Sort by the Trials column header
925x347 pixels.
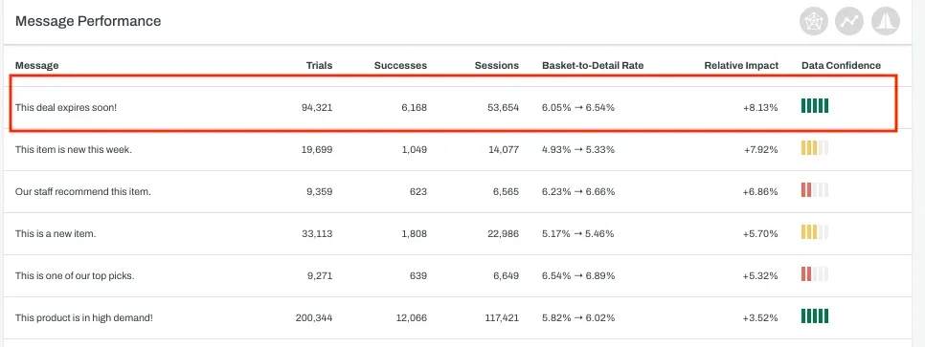(x=319, y=65)
